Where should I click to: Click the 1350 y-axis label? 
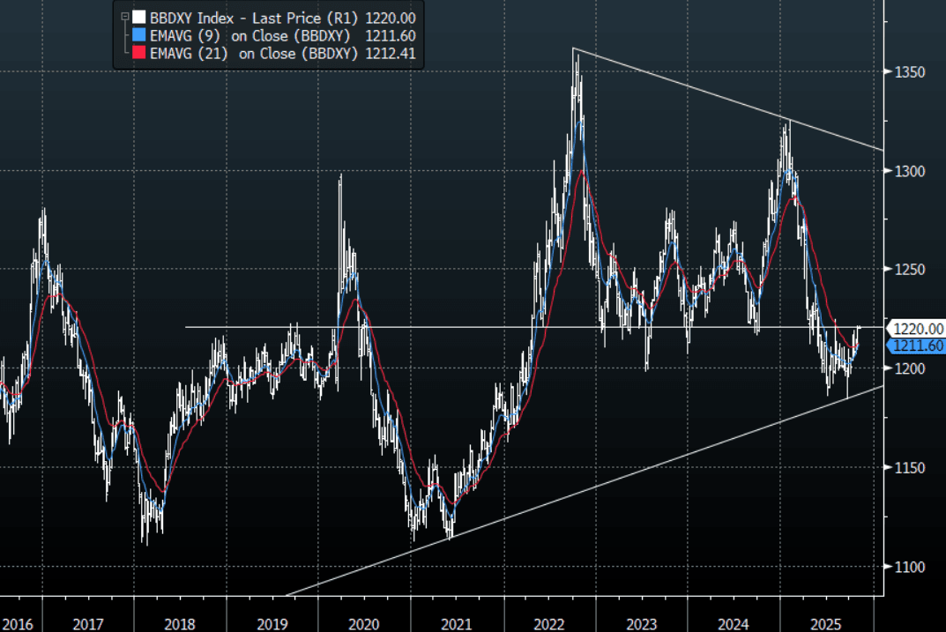pyautogui.click(x=909, y=72)
